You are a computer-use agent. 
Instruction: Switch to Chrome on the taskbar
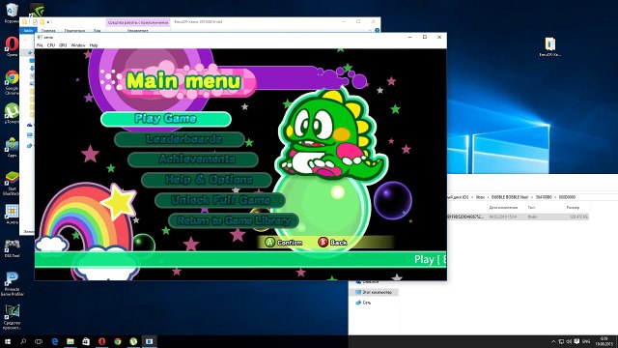[118, 341]
